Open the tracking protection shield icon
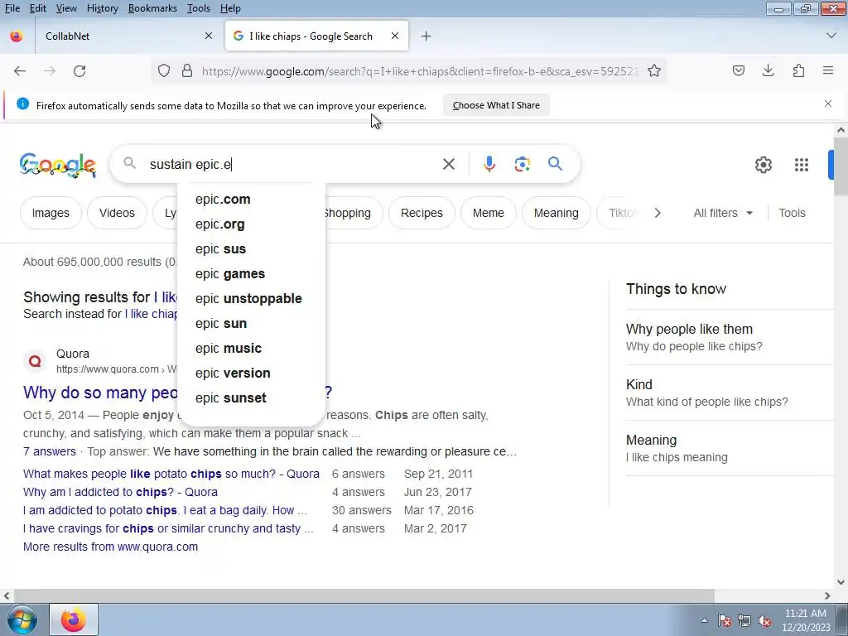 pyautogui.click(x=164, y=71)
